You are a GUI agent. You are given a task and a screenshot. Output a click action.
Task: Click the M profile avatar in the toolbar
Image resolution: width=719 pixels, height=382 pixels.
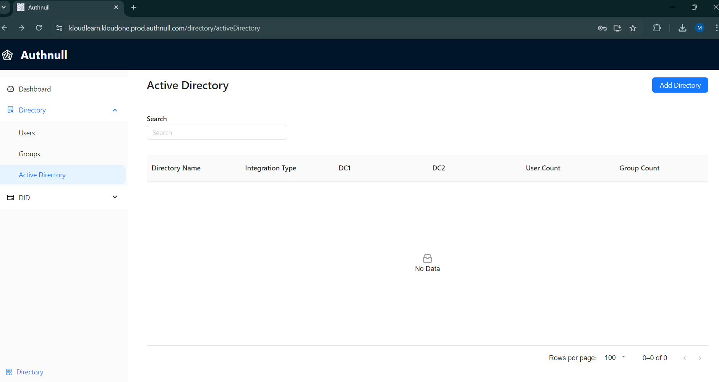click(x=700, y=28)
